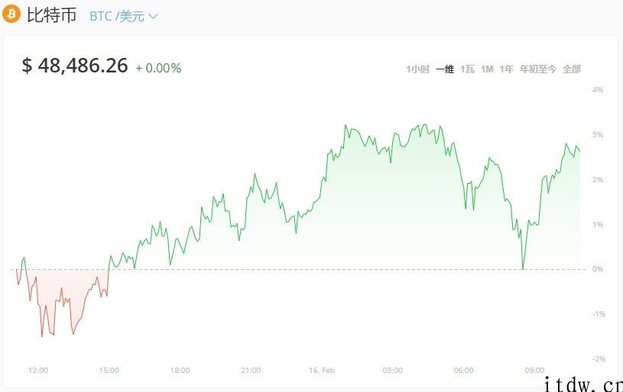Select the 一维 time range tab
This screenshot has width=623, height=392.
(x=445, y=69)
